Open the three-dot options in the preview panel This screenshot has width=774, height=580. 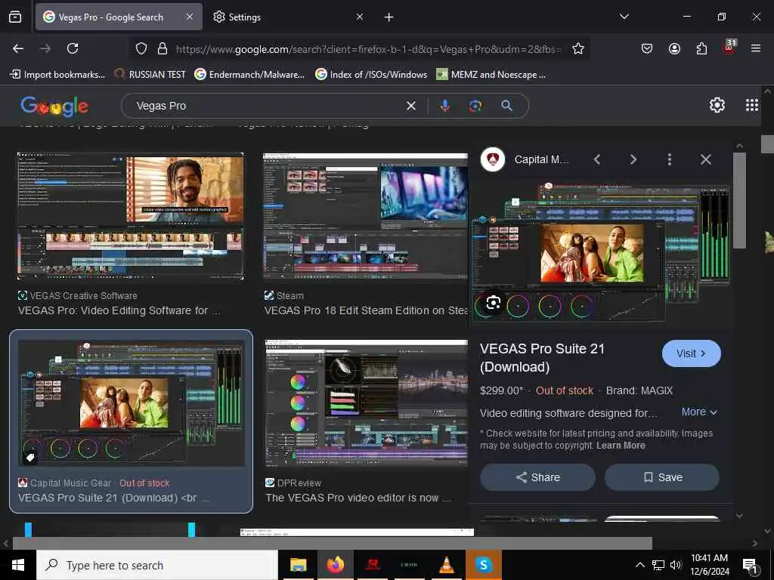coord(670,159)
